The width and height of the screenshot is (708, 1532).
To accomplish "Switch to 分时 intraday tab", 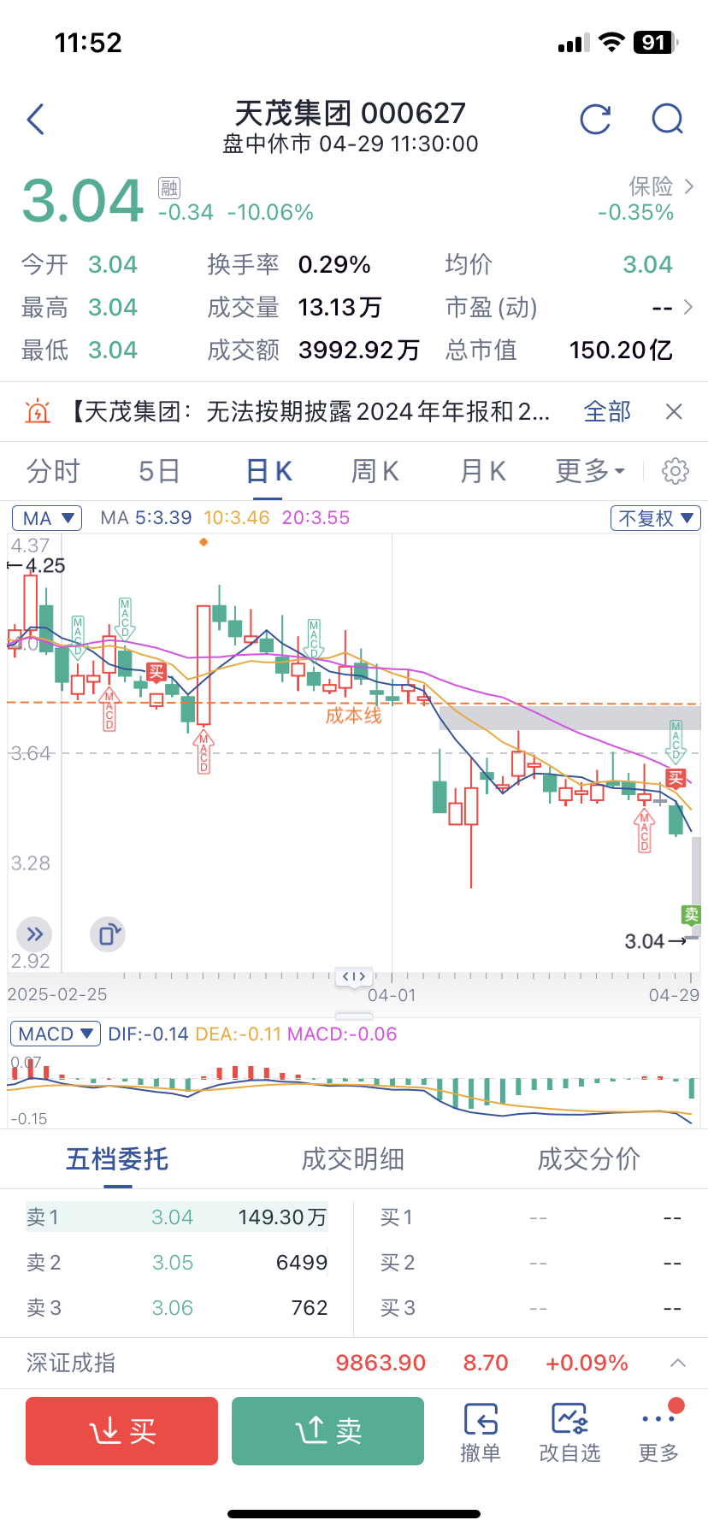I will coord(53,471).
